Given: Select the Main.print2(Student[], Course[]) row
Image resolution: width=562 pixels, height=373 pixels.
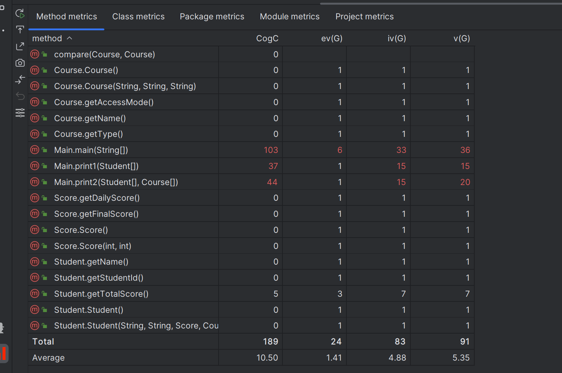Looking at the screenshot, I should pos(116,182).
